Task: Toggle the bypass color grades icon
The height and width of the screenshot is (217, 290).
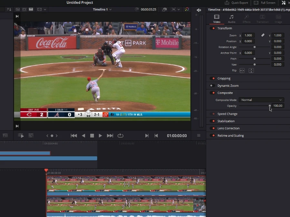Action: point(187,9)
